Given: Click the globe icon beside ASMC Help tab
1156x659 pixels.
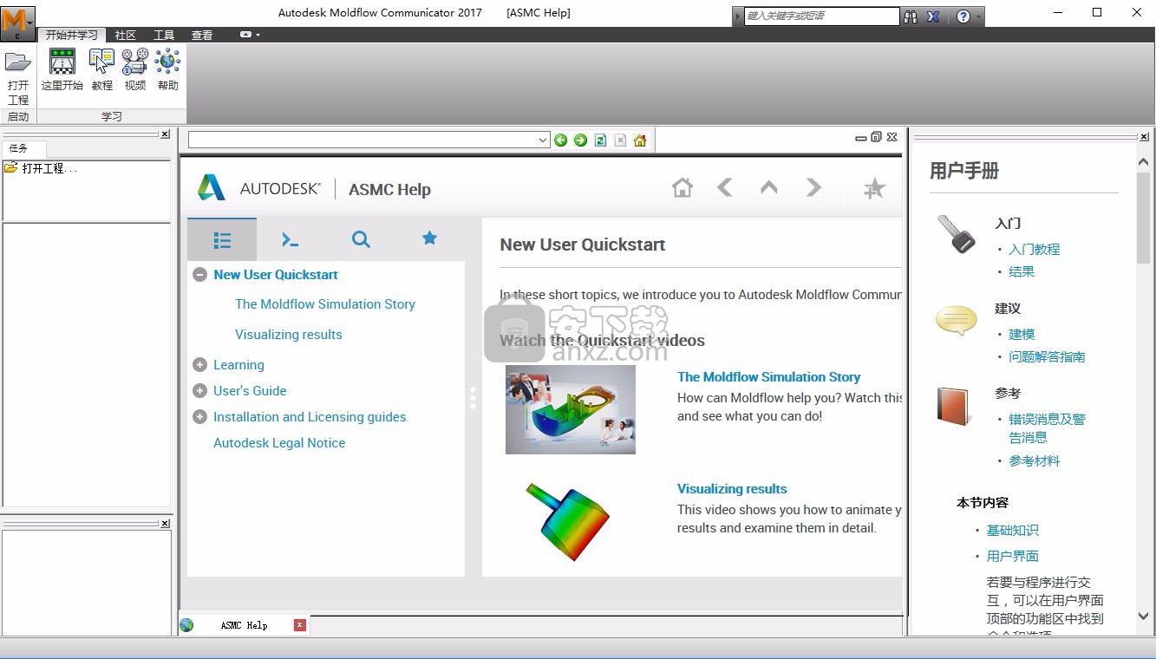Looking at the screenshot, I should click(x=186, y=625).
